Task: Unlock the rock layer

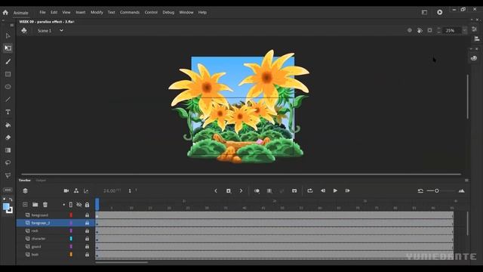Action: tap(88, 230)
